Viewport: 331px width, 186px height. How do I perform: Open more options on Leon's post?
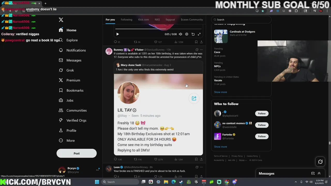(201, 167)
